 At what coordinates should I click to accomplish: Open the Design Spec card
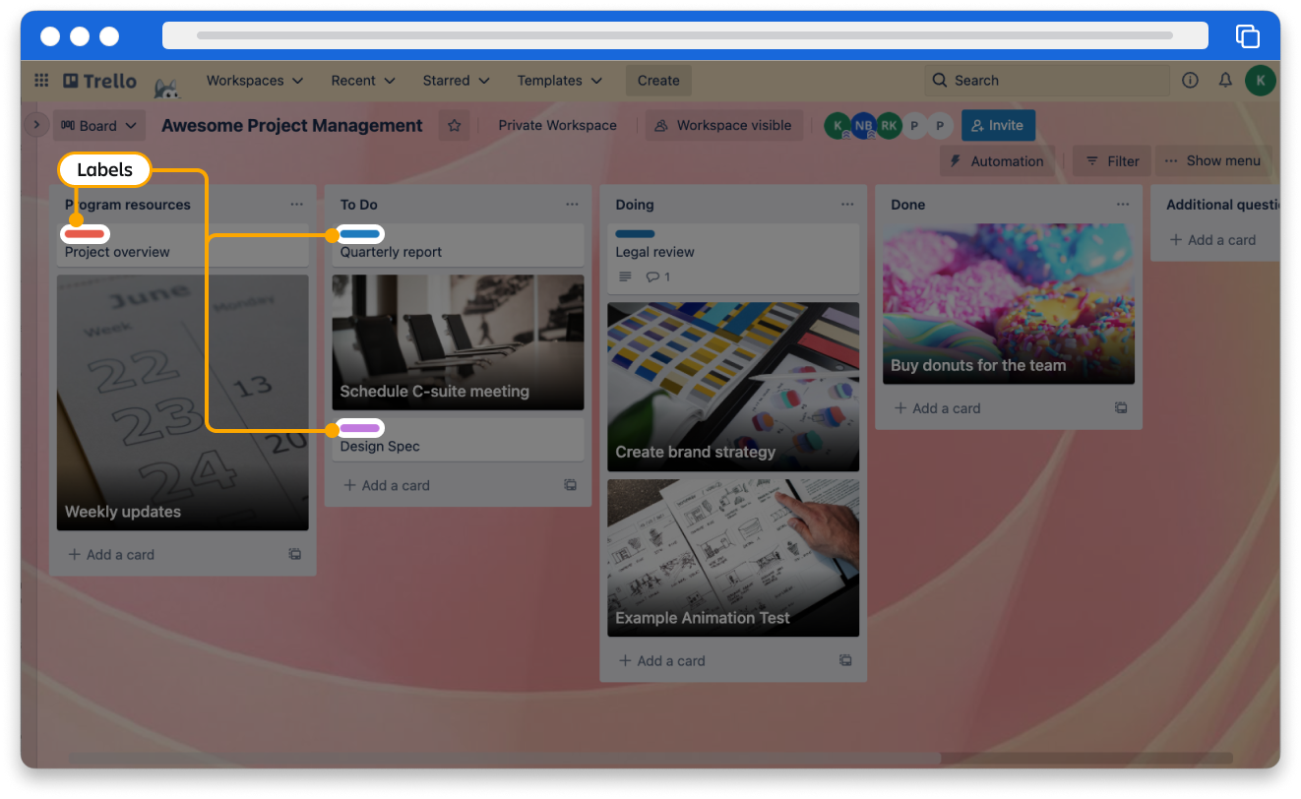point(459,439)
